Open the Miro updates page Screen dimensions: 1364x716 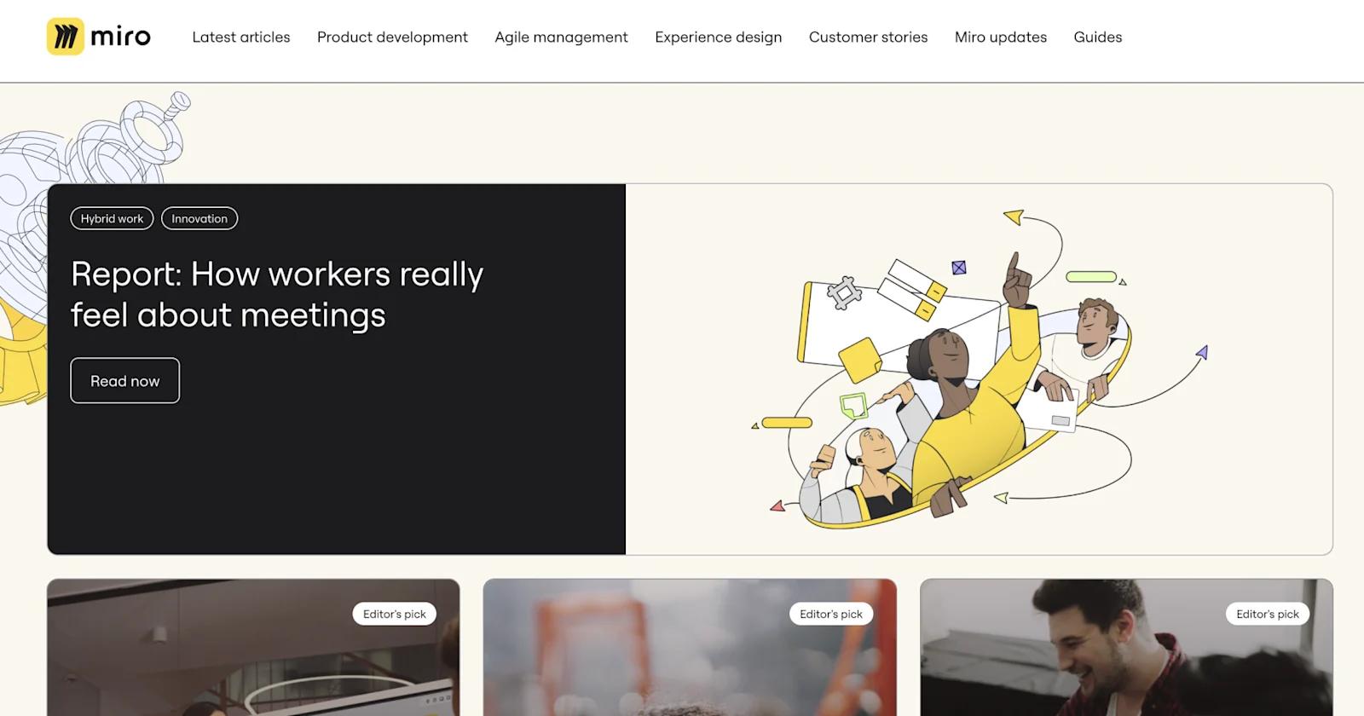tap(1000, 38)
